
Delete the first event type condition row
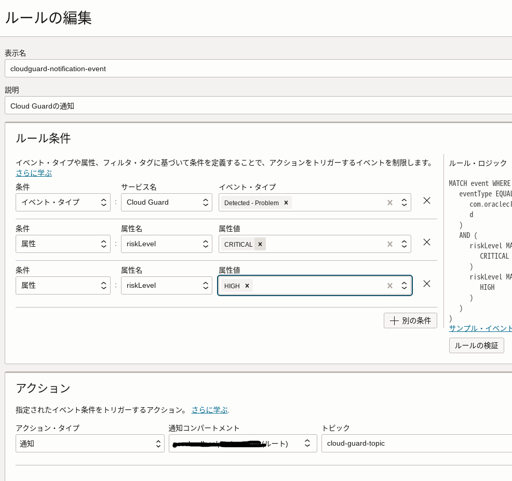point(426,201)
